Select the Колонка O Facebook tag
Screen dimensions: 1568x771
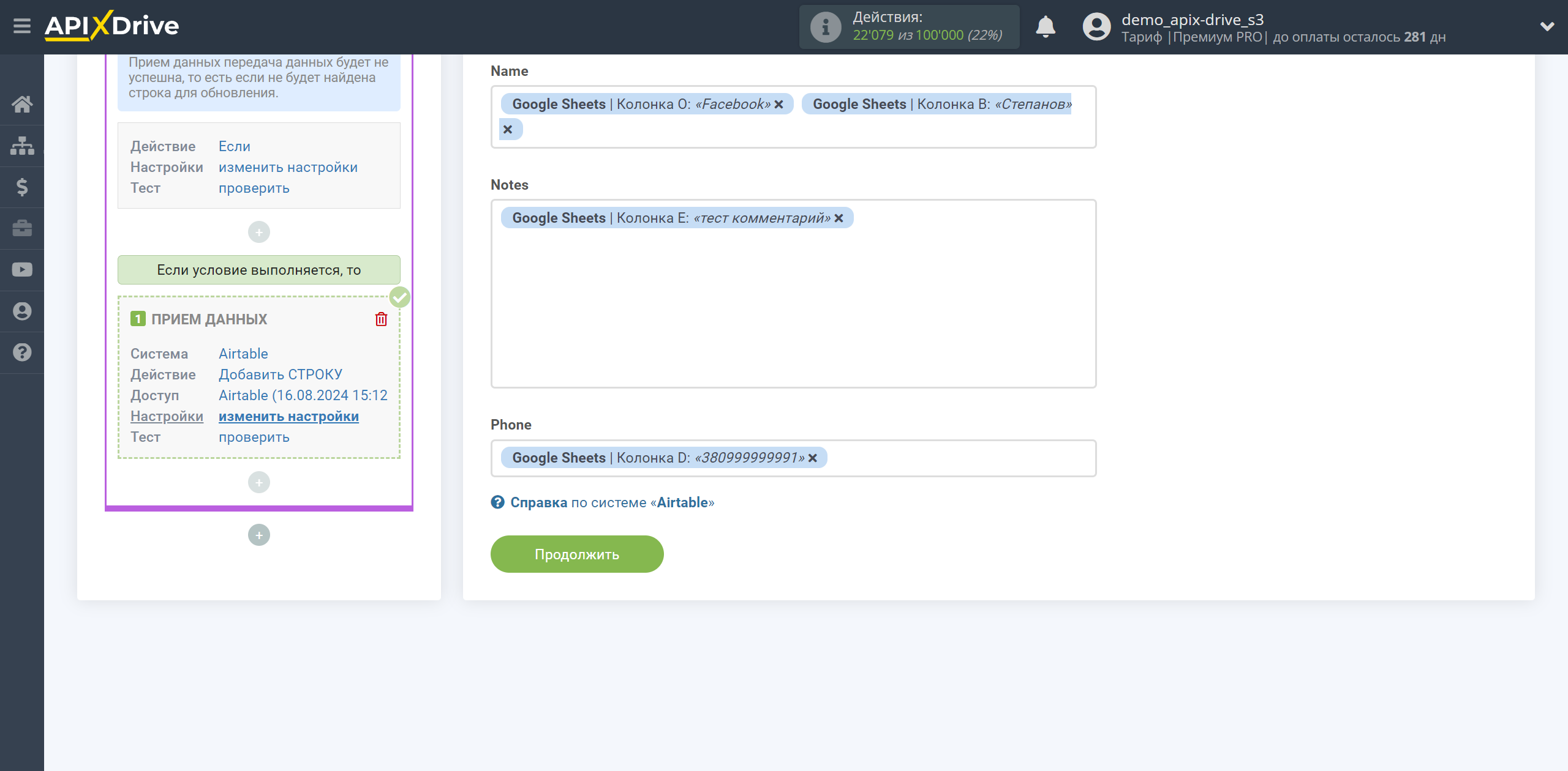pyautogui.click(x=647, y=105)
